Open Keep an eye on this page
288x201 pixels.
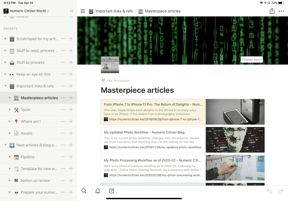(x=33, y=74)
